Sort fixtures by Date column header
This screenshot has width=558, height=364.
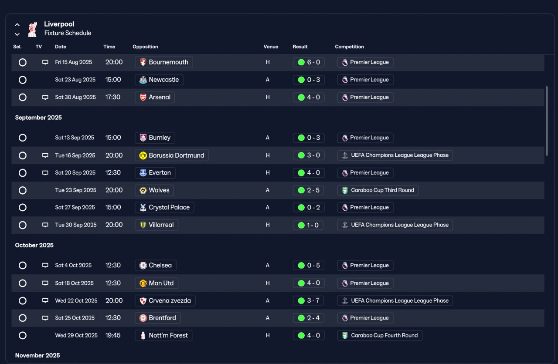[x=61, y=47]
